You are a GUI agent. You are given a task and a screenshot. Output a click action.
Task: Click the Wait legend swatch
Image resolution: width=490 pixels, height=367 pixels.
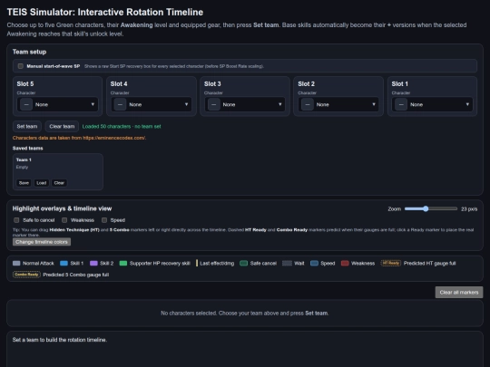point(287,263)
